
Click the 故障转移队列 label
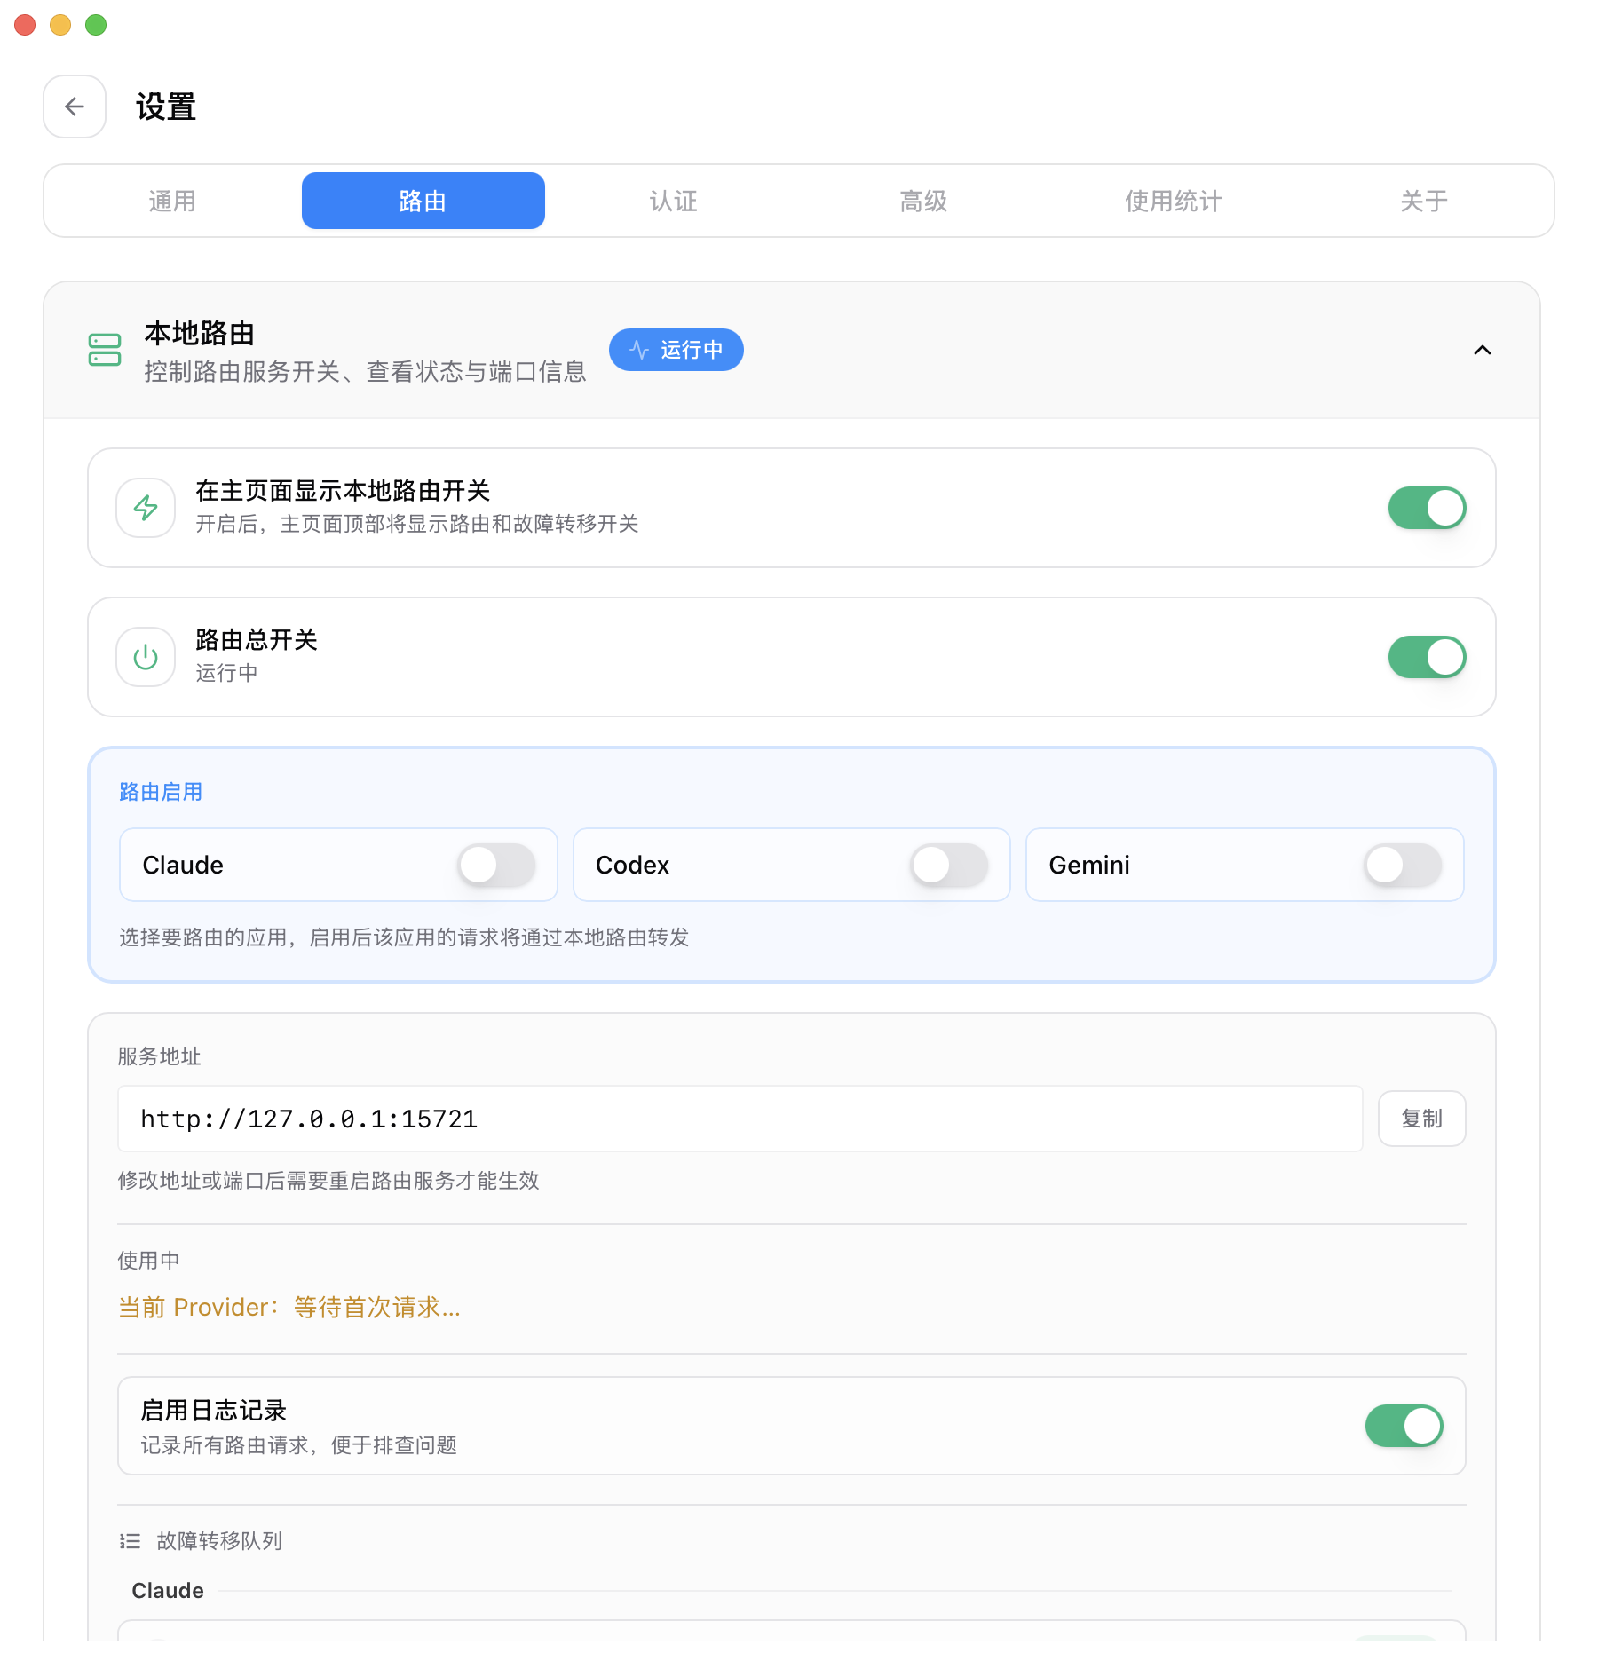(x=219, y=1541)
